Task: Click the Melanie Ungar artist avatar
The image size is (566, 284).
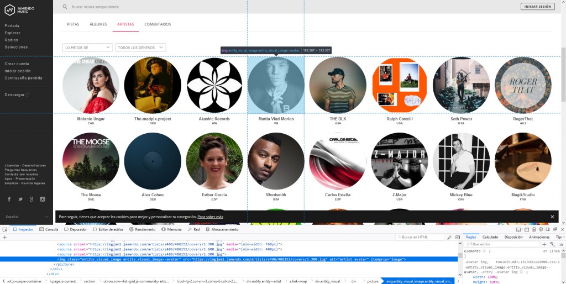Action: point(91,85)
